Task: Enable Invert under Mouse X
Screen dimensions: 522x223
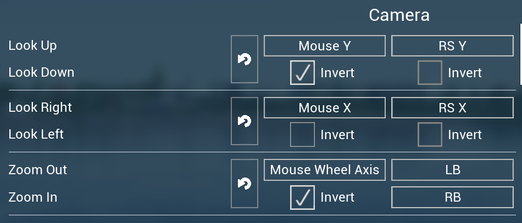Action: point(302,135)
